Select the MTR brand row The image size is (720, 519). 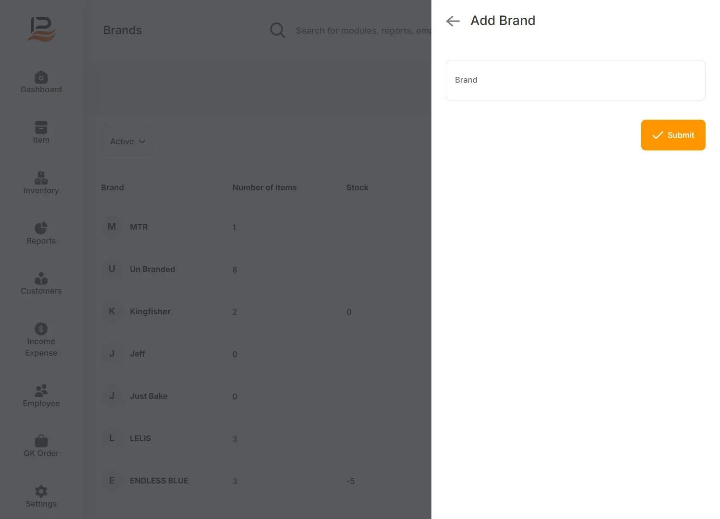pyautogui.click(x=264, y=227)
